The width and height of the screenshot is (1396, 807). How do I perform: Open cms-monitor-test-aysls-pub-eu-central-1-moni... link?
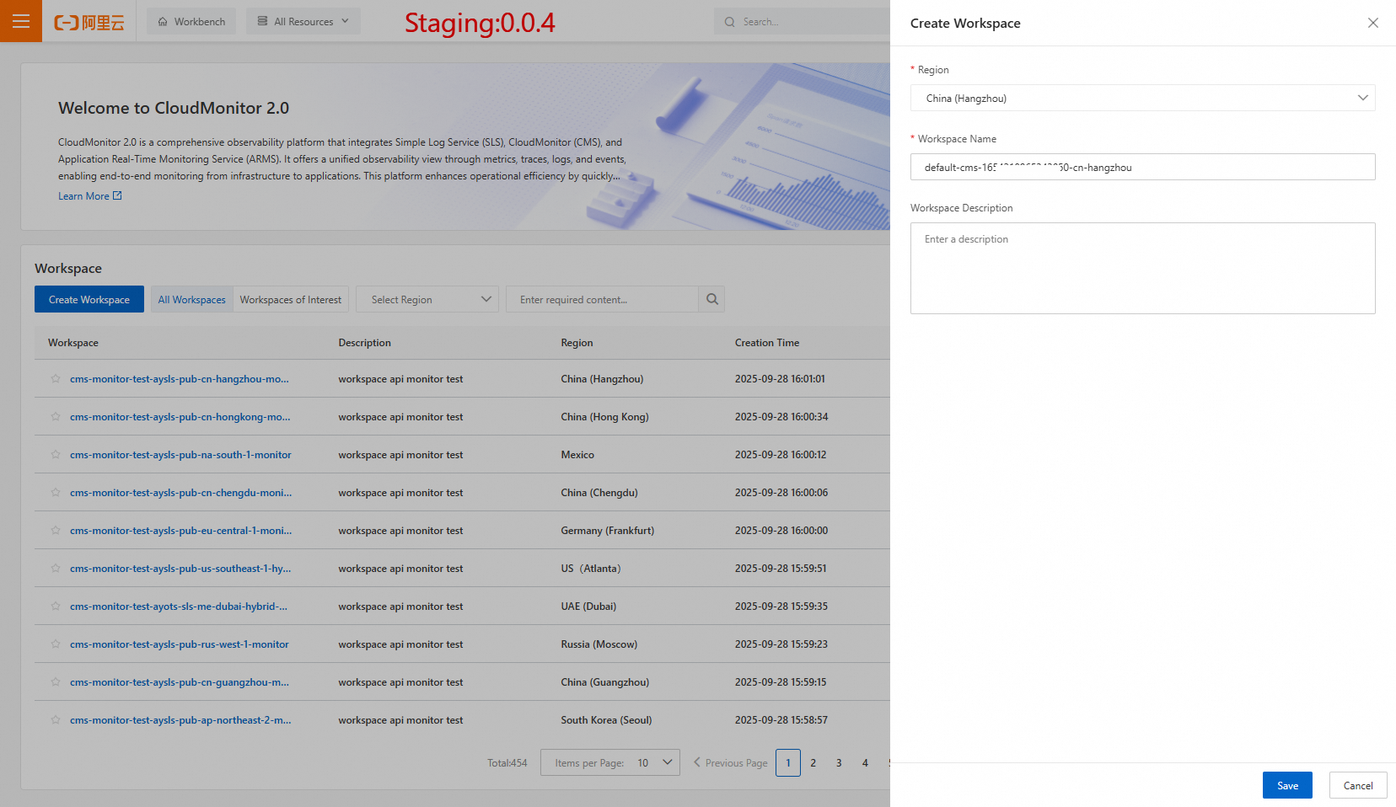coord(181,531)
